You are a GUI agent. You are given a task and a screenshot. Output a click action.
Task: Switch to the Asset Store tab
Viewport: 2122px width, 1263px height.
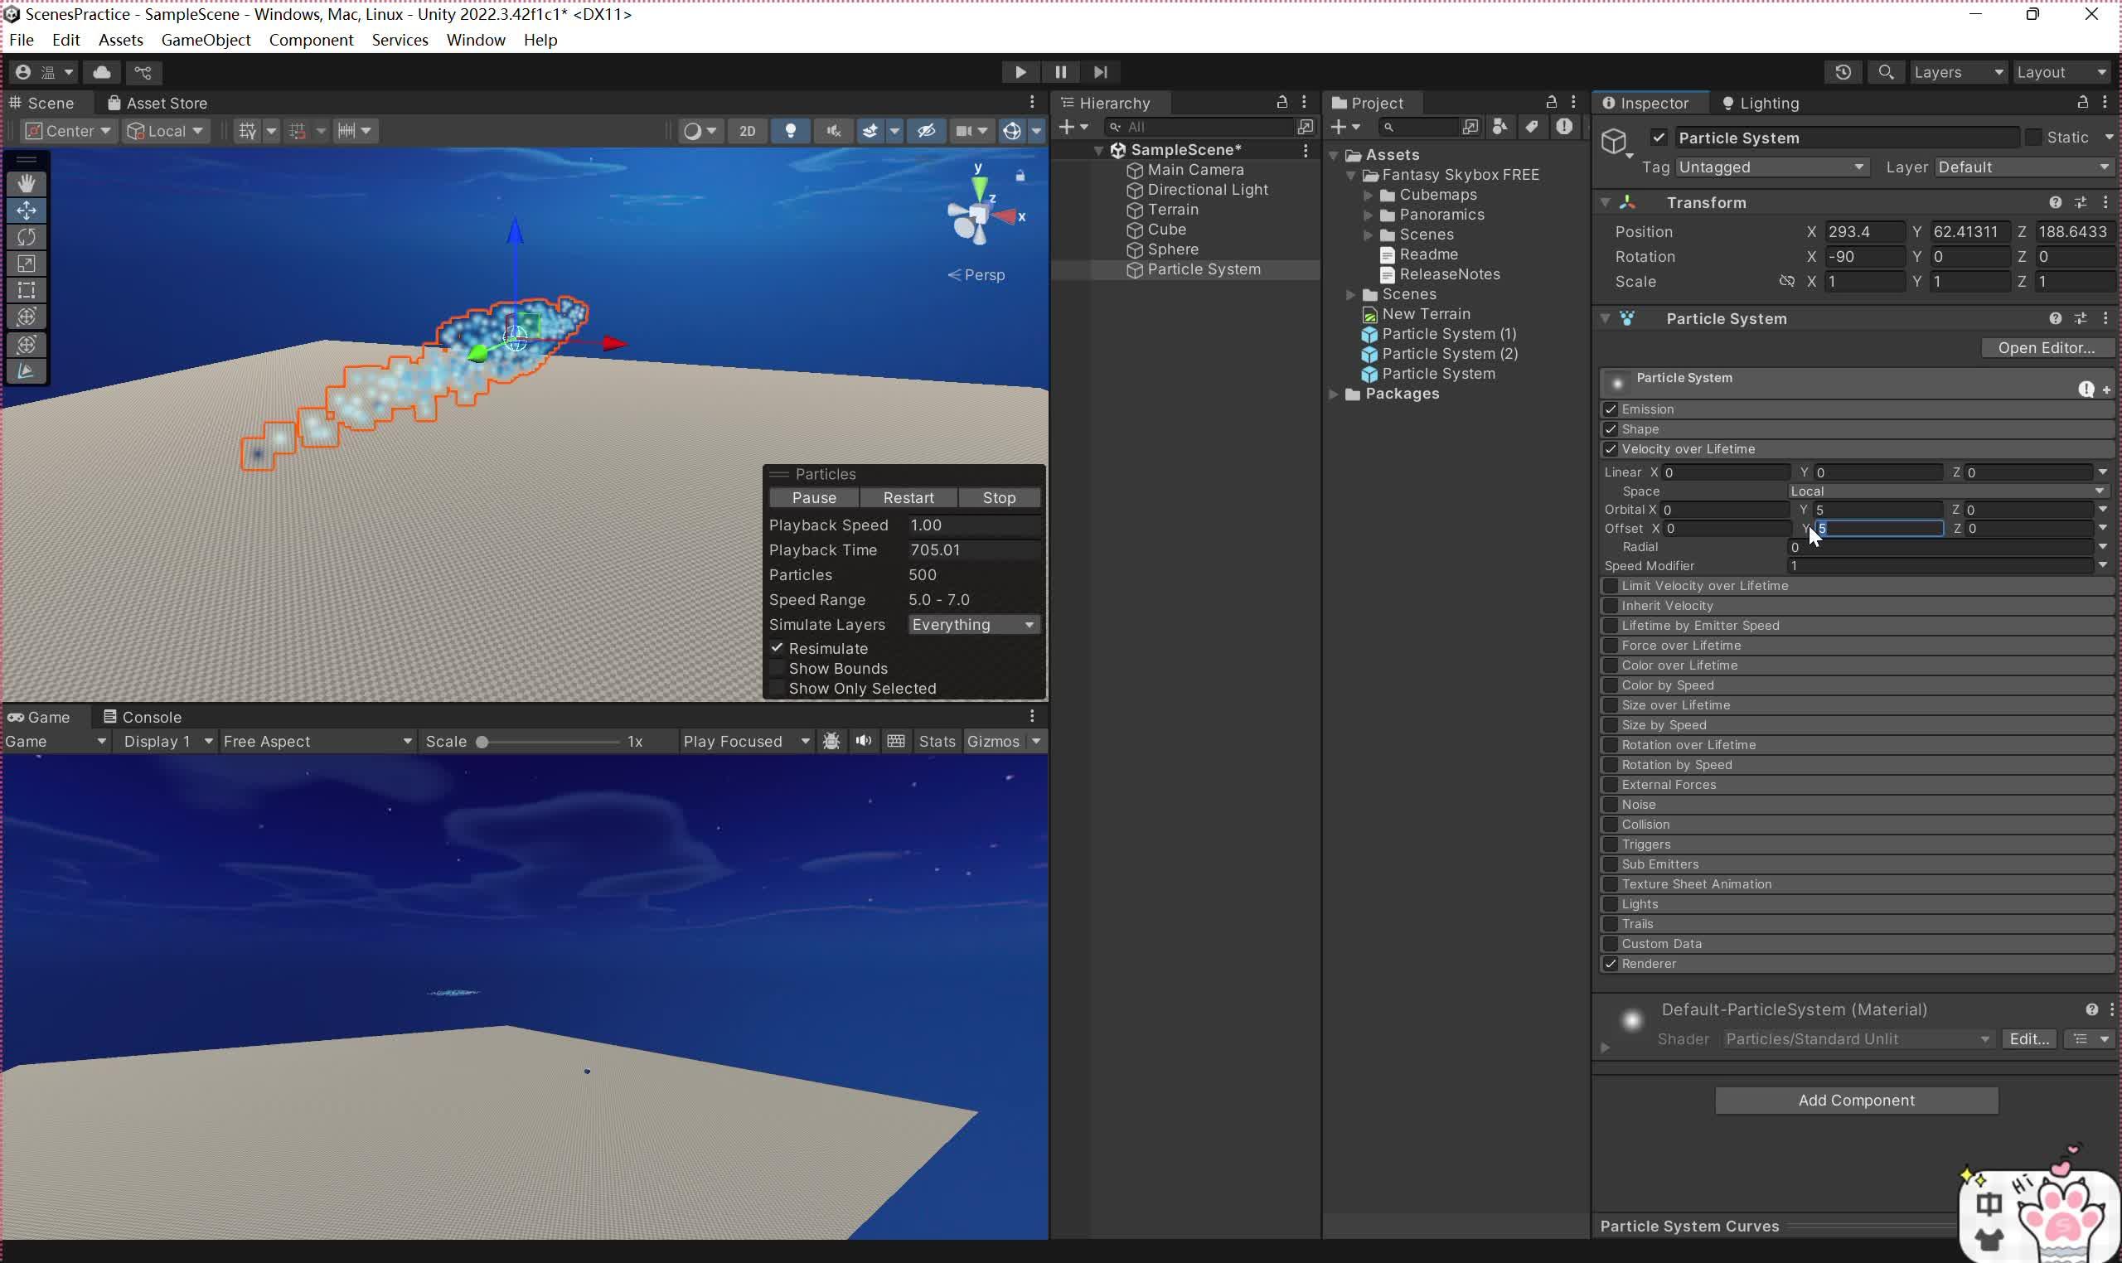click(157, 103)
